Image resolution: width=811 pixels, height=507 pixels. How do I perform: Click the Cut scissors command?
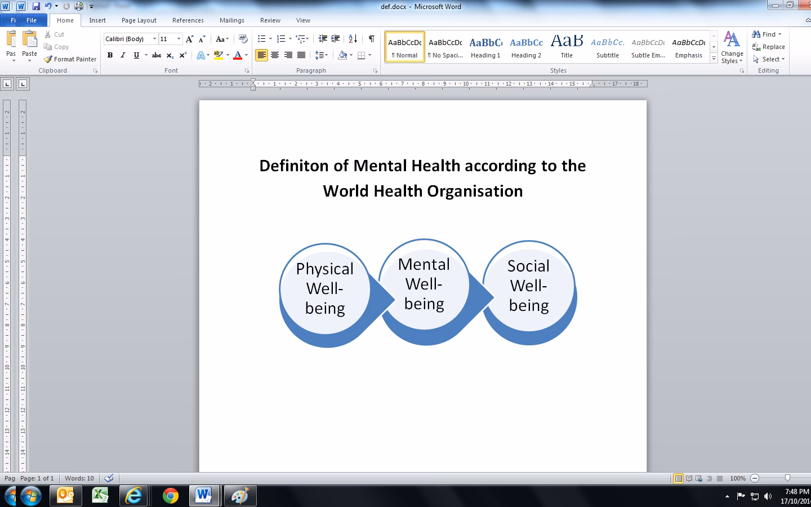point(54,34)
